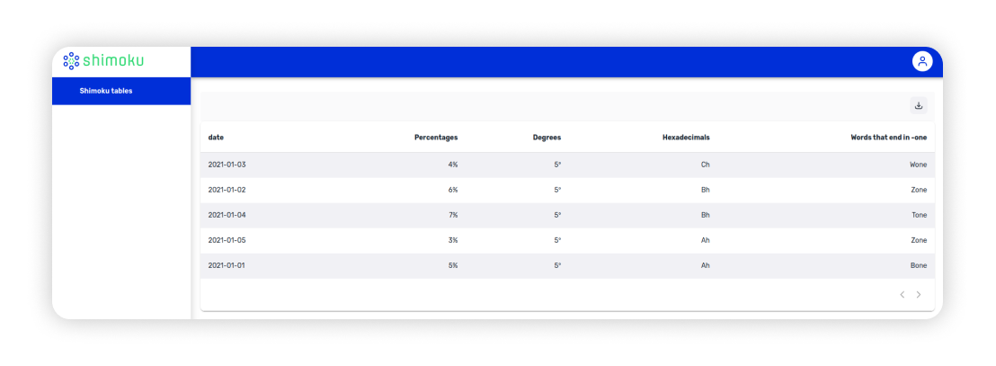Image resolution: width=996 pixels, height=366 pixels.
Task: Click the 4% percentage value
Action: [453, 165]
